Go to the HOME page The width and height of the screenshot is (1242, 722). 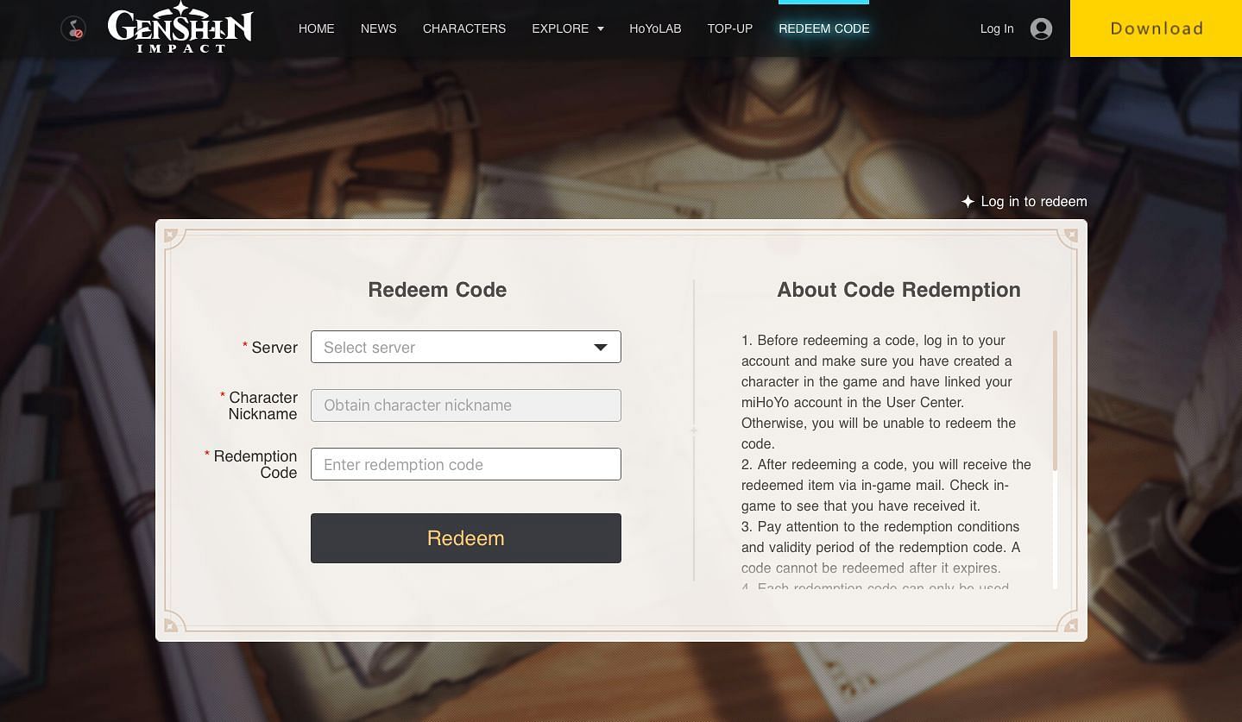point(316,28)
